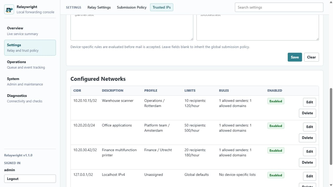Click the Relaywright v1.1.0 version text

(18, 155)
